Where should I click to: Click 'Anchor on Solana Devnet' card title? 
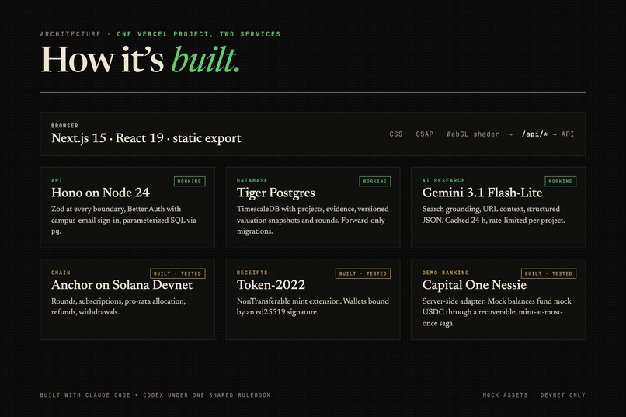click(122, 285)
